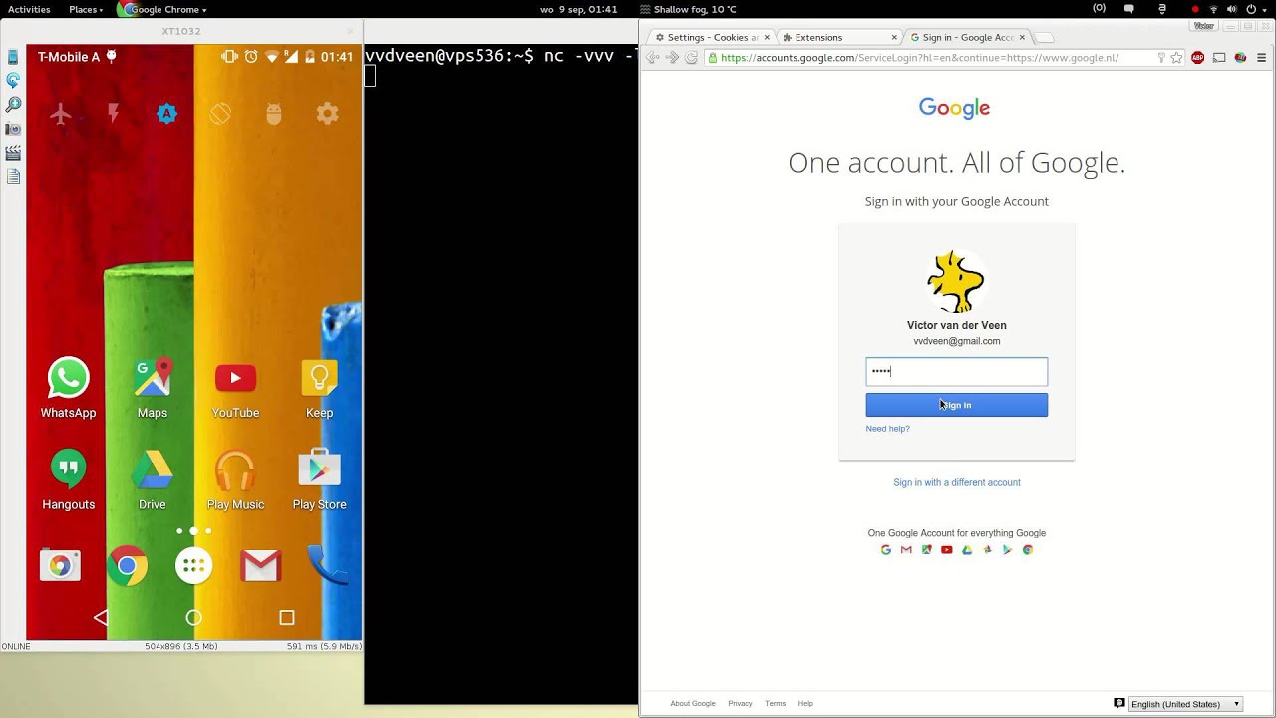Open the Chrome hamburger menu
Screen dimensions: 1276x718
coord(1262,58)
